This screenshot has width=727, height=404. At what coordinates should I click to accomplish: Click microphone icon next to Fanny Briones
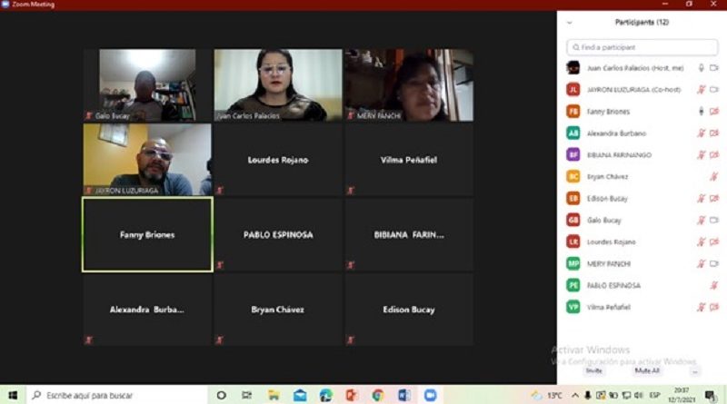[701, 112]
